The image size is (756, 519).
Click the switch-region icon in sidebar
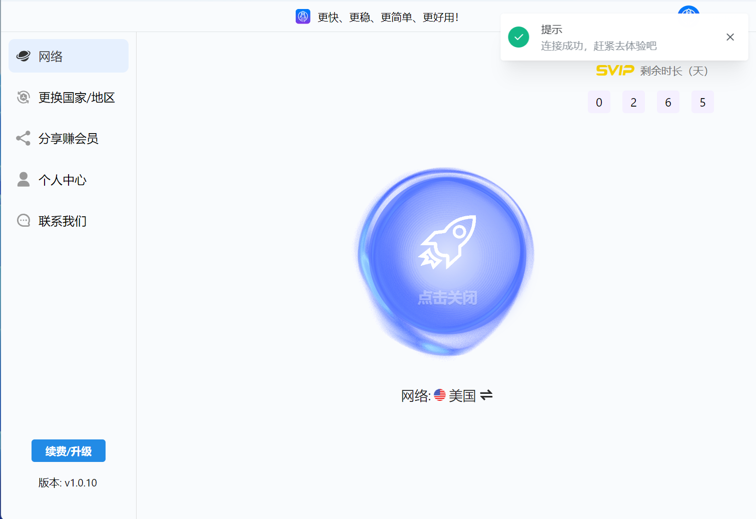[x=23, y=97]
